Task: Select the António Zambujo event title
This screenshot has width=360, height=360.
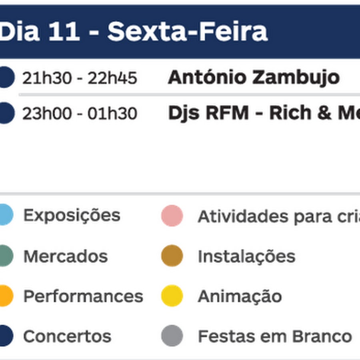Action: pyautogui.click(x=254, y=77)
